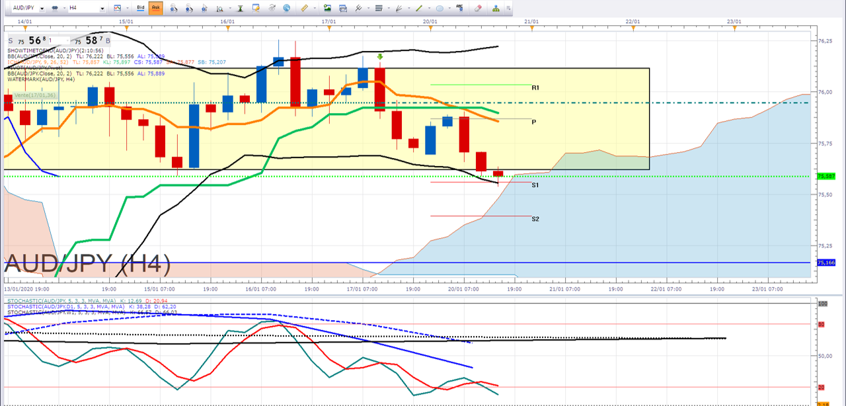Select the ellipse shape tool
The height and width of the screenshot is (406, 846).
[x=440, y=8]
